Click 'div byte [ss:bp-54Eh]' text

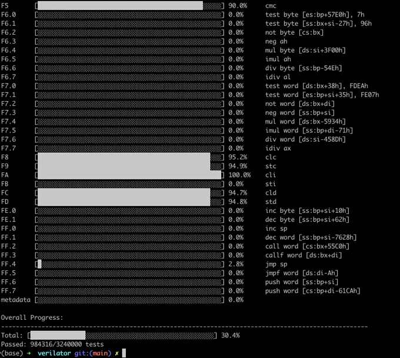coord(304,68)
